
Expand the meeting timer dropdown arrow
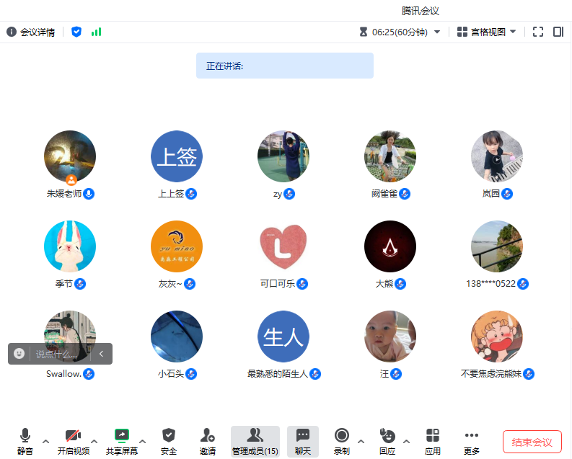pos(437,32)
